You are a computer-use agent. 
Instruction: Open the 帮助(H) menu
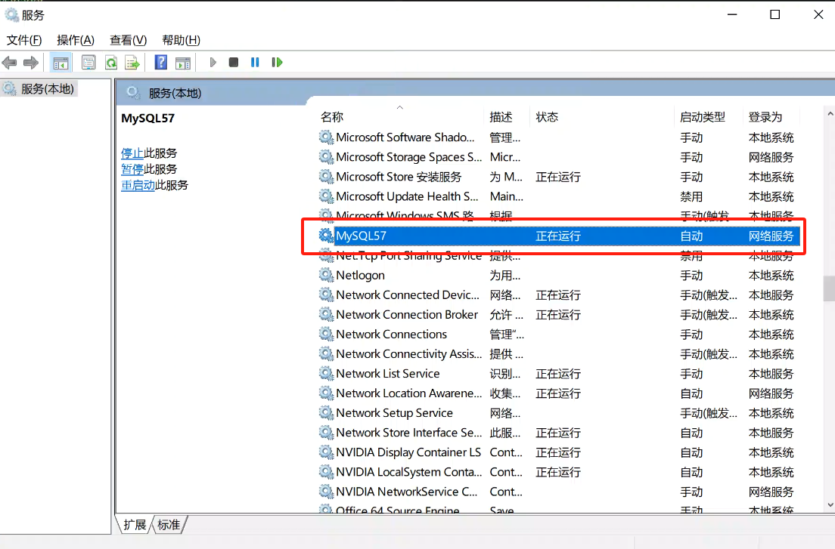click(181, 40)
